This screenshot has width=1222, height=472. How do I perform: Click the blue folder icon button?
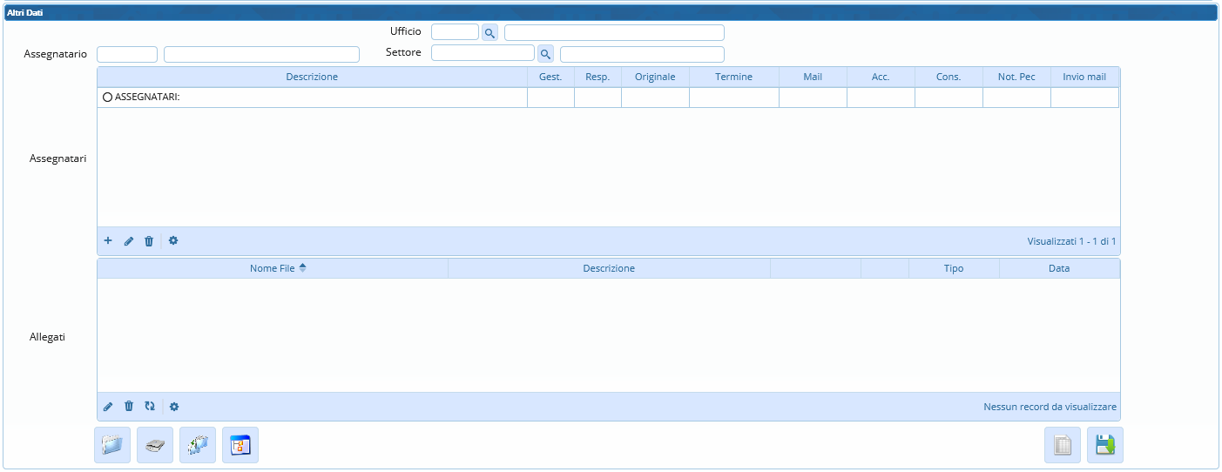[x=112, y=445]
